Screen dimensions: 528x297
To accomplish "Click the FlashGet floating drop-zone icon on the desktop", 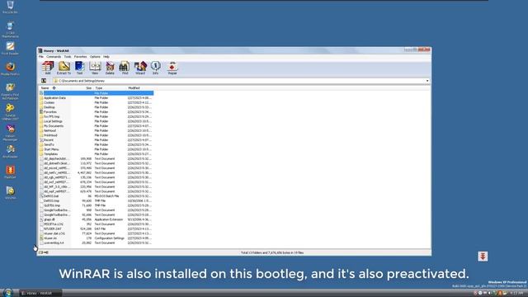I will [x=483, y=257].
